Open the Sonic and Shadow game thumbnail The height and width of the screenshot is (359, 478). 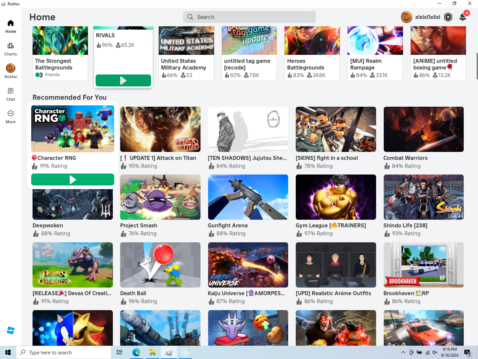coord(73,328)
